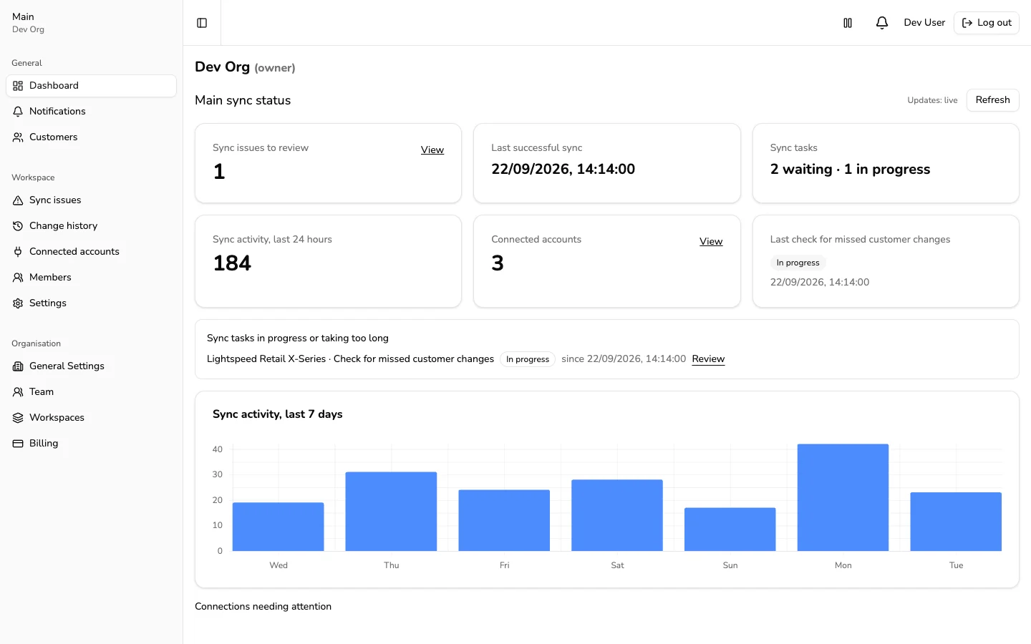Click the Last successful sync date value
This screenshot has height=644, width=1031.
point(563,170)
